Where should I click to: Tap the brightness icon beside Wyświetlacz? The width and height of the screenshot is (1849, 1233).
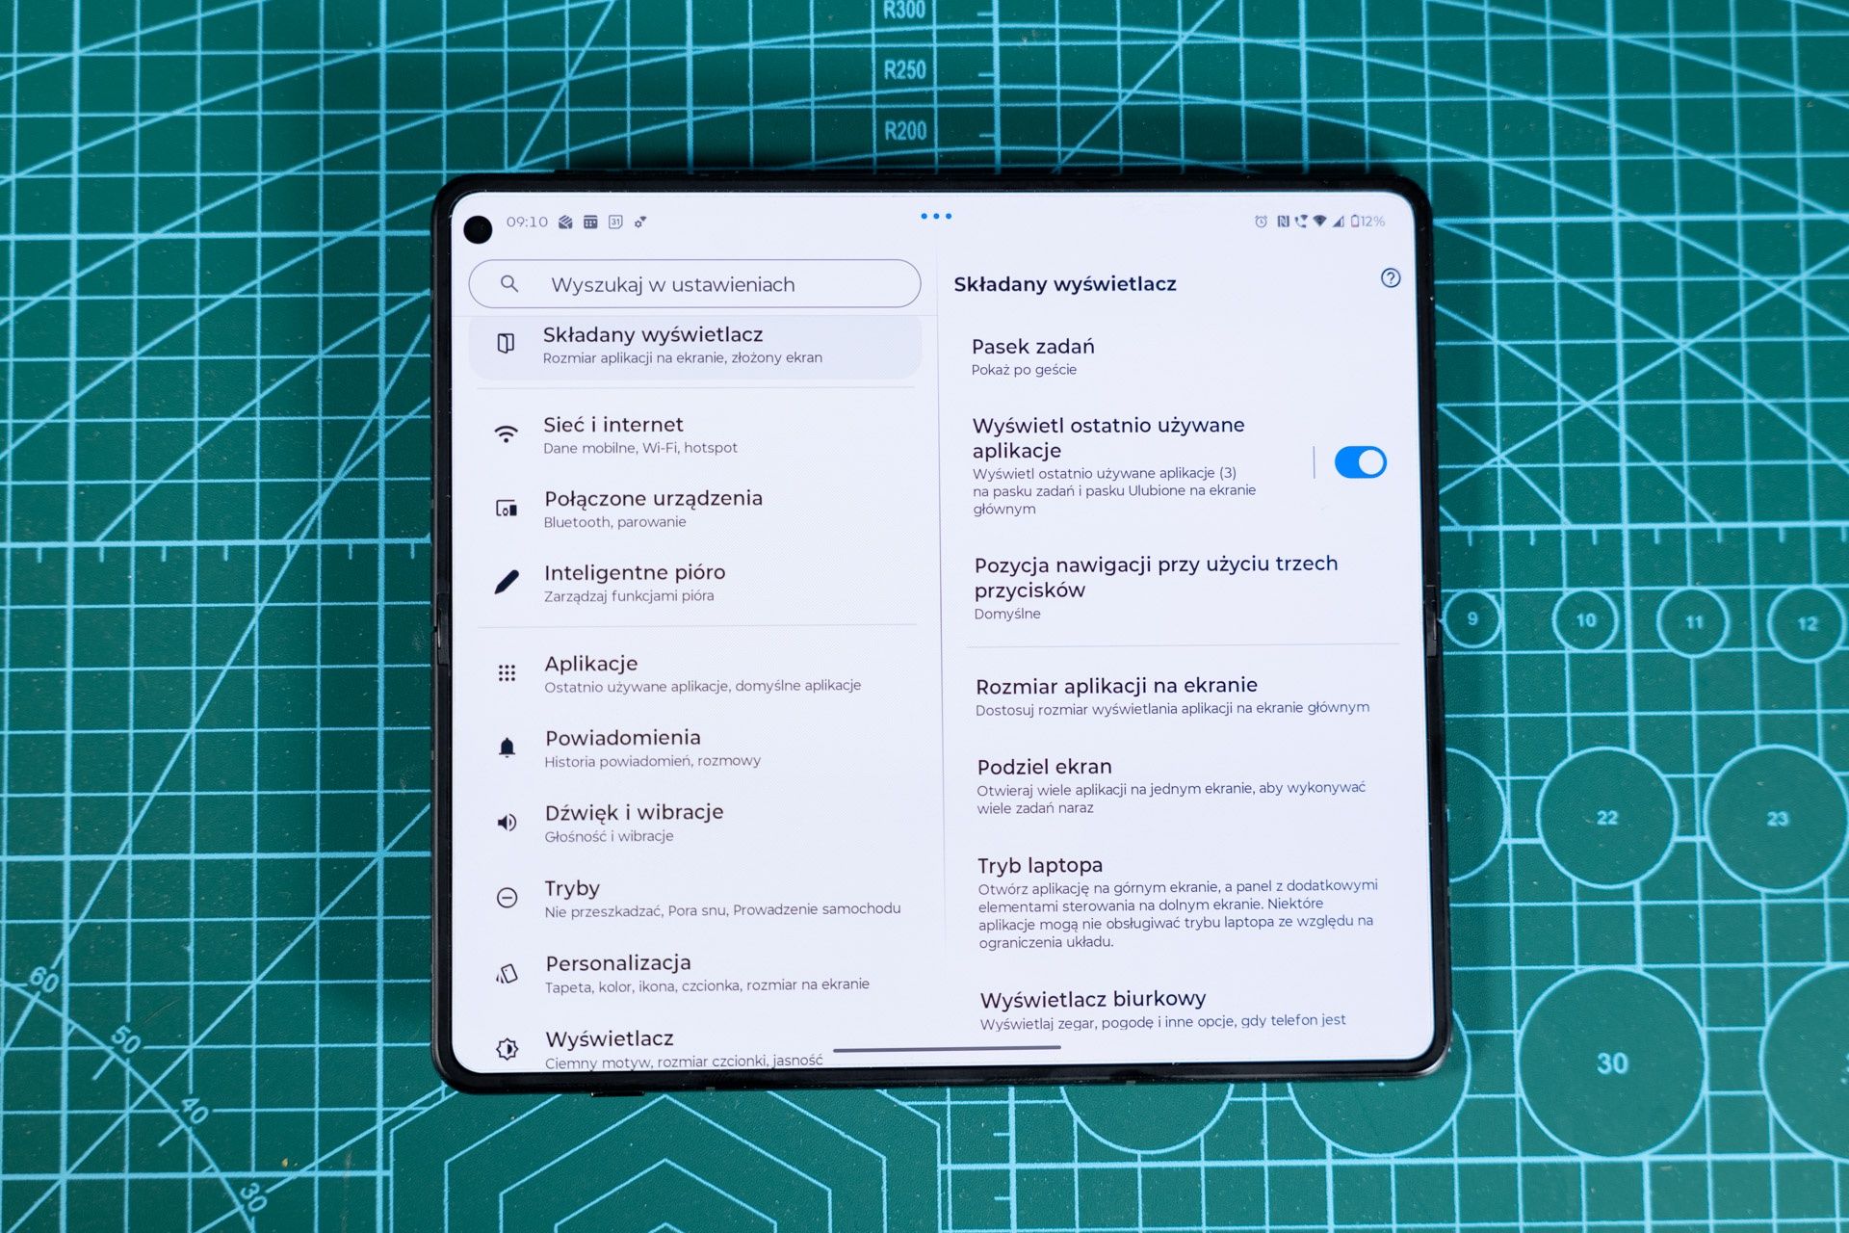point(508,1048)
